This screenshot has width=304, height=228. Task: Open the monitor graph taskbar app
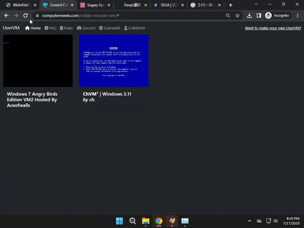click(x=185, y=221)
